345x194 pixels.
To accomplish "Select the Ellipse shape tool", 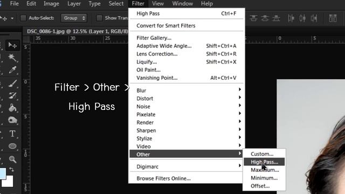I will pos(12,146).
